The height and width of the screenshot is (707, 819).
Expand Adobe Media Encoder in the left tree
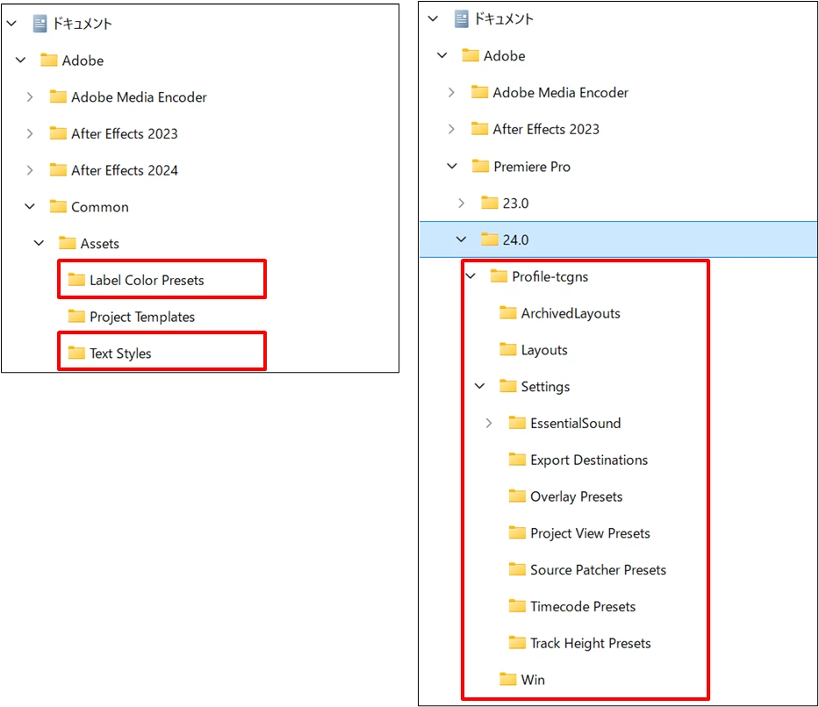pyautogui.click(x=30, y=97)
